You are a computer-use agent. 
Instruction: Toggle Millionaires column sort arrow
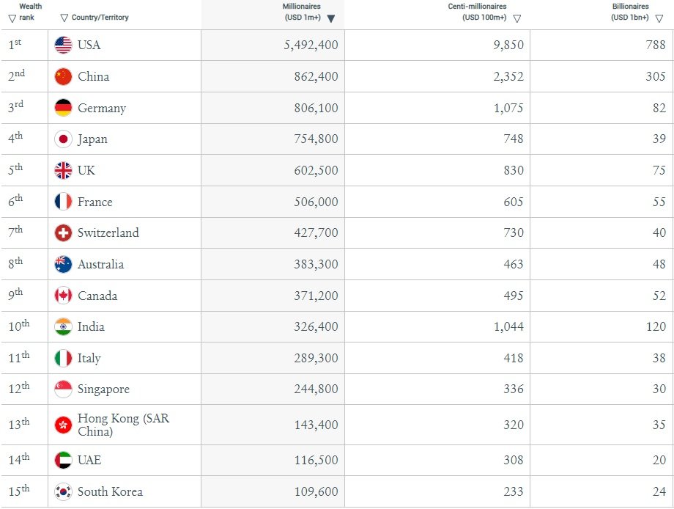point(331,18)
